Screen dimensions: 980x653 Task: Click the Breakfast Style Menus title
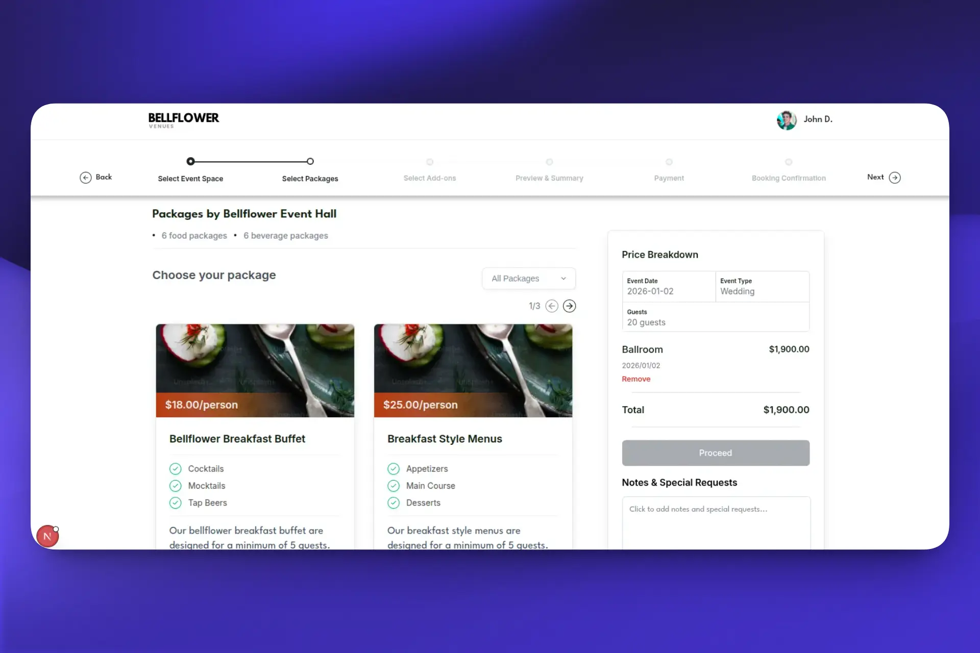coord(445,439)
